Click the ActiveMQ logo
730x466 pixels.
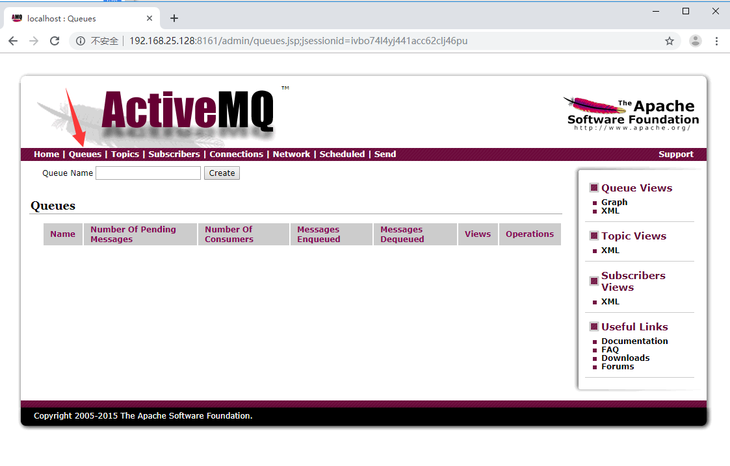point(188,110)
